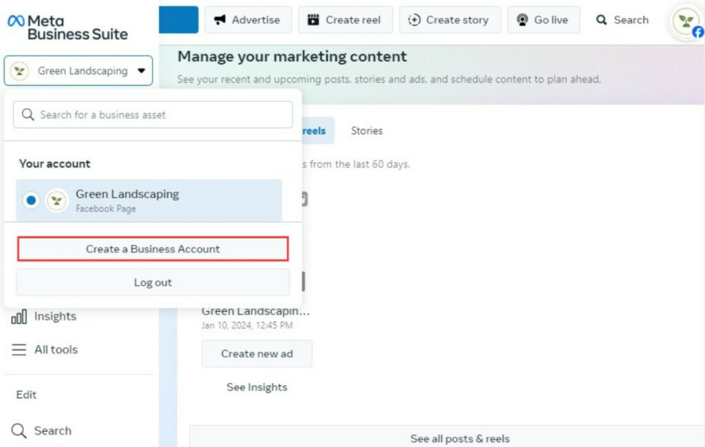The image size is (705, 447).
Task: Click the Jan 10, 2024, 12:45 PM timestamp
Action: coord(247,325)
